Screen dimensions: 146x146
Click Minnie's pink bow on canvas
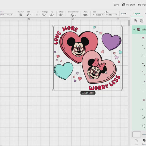(x=99, y=64)
